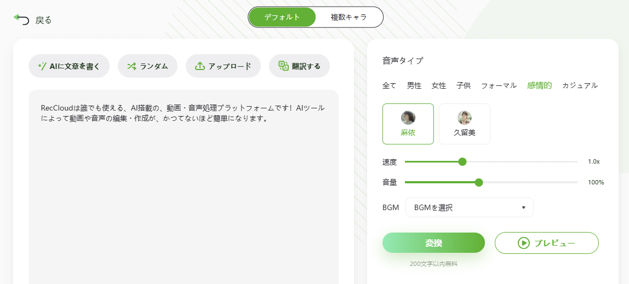This screenshot has width=629, height=284.
Task: Click the upload cloud icon
Action: [200, 66]
